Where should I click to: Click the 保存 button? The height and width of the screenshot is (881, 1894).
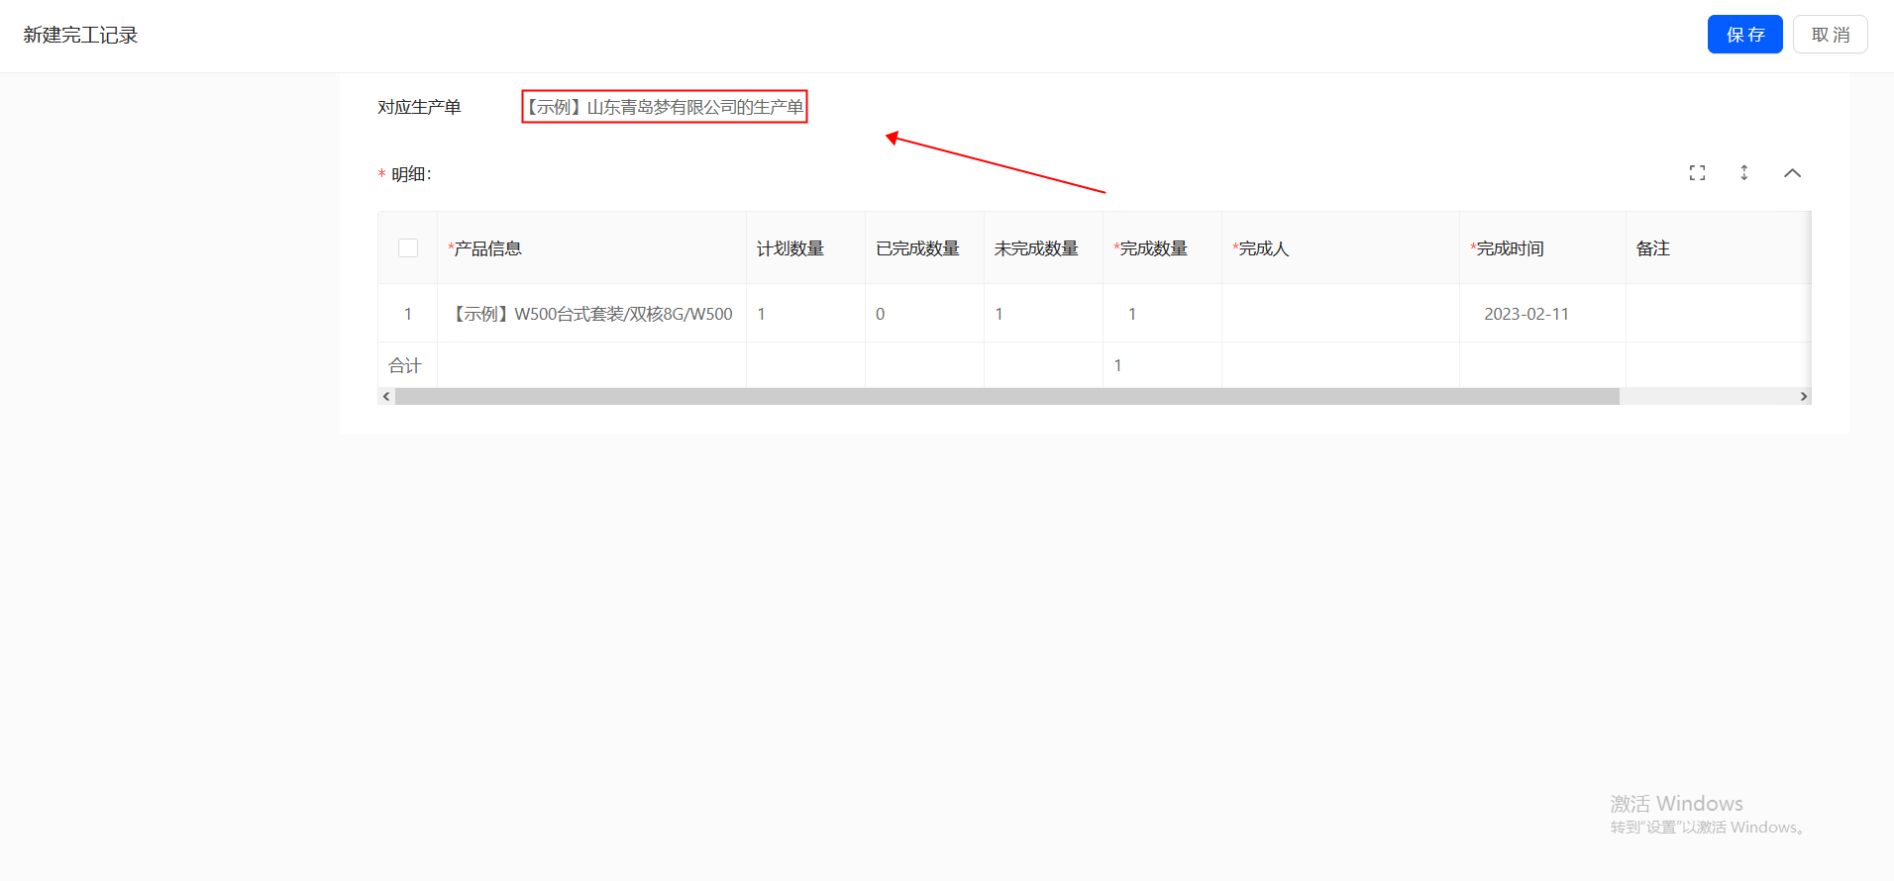pyautogui.click(x=1744, y=35)
